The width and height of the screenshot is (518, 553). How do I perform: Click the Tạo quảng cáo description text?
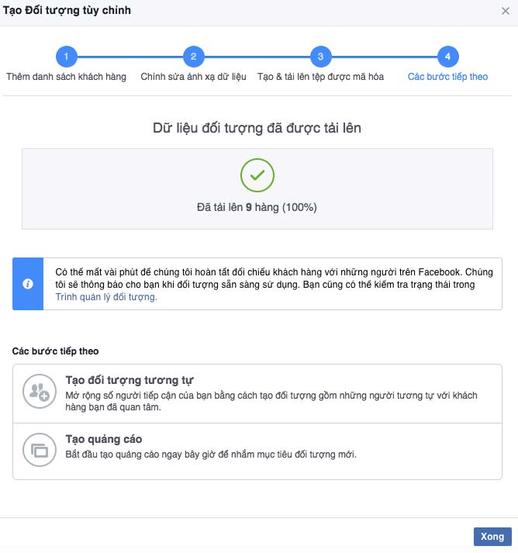(211, 454)
